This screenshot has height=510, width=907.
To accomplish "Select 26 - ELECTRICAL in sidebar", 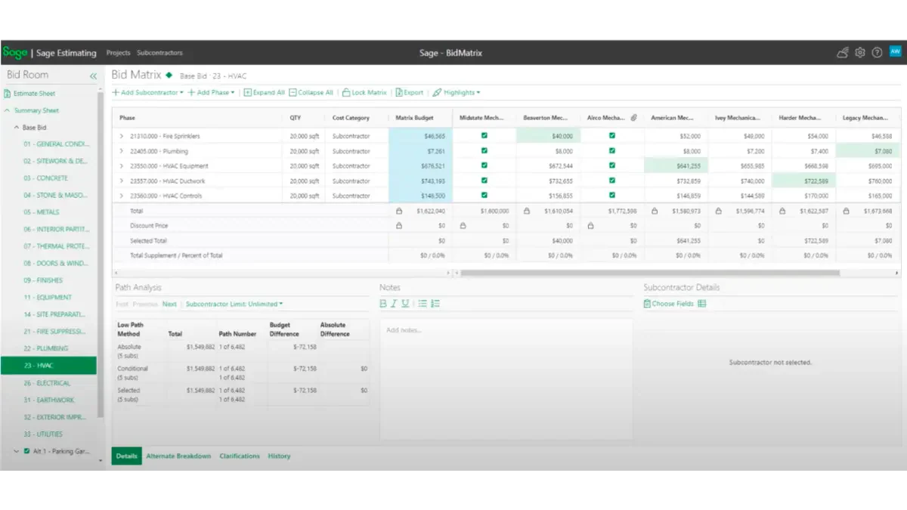I will pyautogui.click(x=47, y=383).
